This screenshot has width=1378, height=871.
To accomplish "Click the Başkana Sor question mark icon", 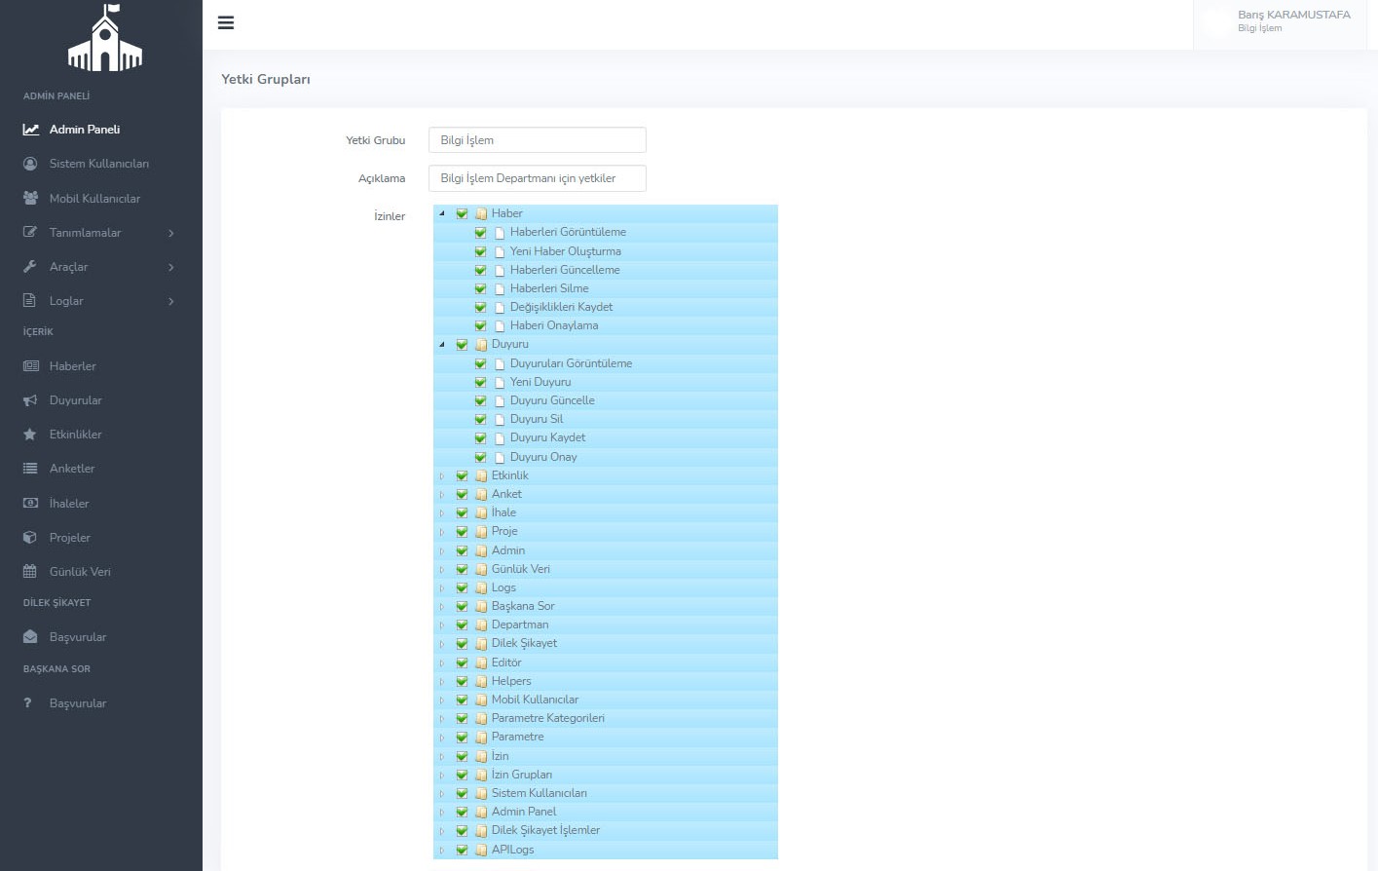I will tap(27, 702).
